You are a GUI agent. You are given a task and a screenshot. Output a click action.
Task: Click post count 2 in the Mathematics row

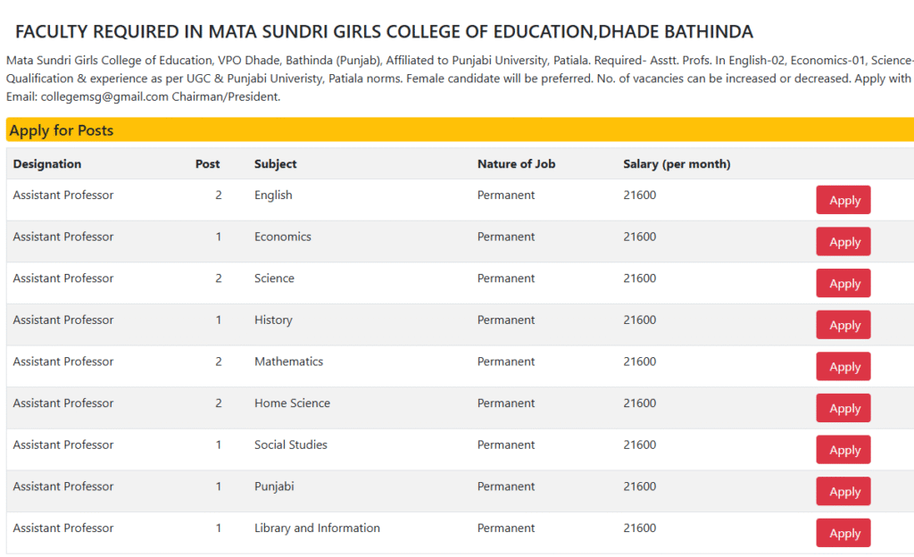(219, 362)
